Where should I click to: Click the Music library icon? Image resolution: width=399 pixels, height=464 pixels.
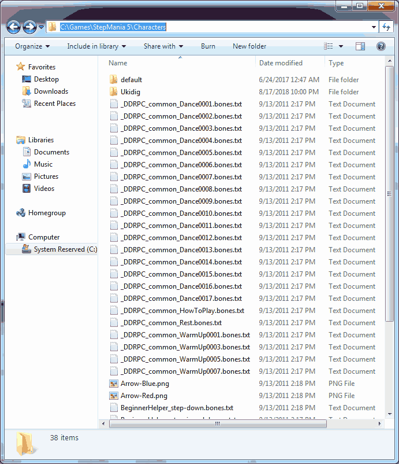27,164
